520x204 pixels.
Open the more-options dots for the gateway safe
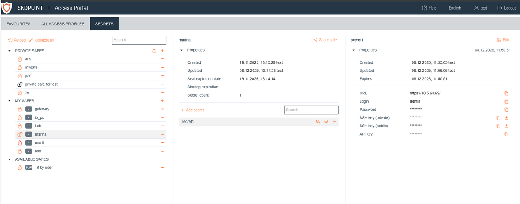tap(162, 109)
